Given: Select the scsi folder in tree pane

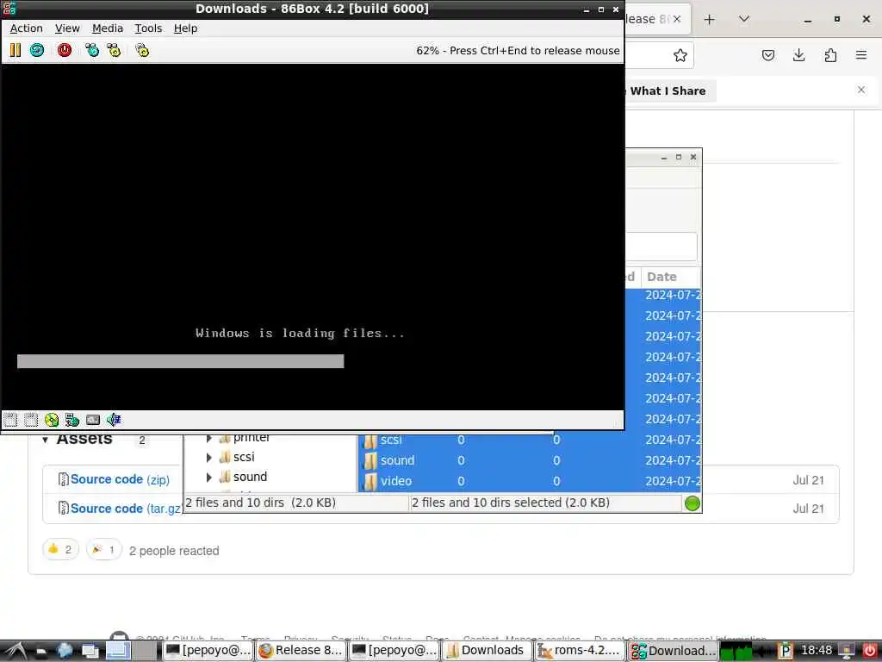Looking at the screenshot, I should coord(244,457).
